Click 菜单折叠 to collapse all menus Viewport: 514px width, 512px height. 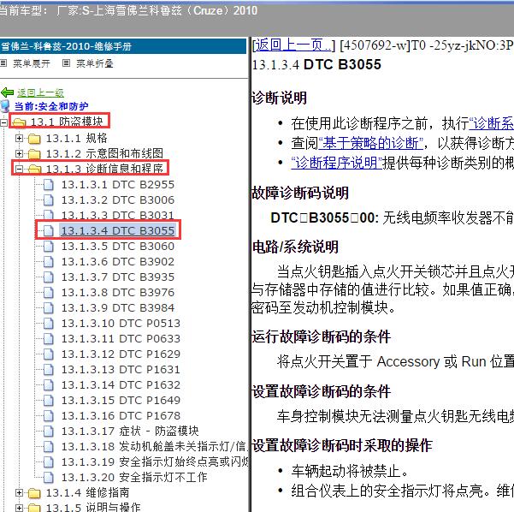click(95, 63)
